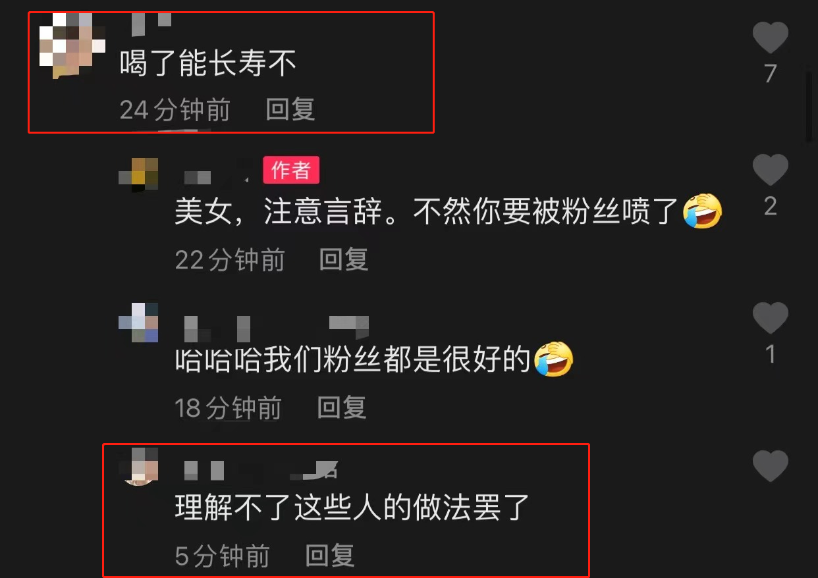Select 回复 beside 18分钟前

pos(342,408)
